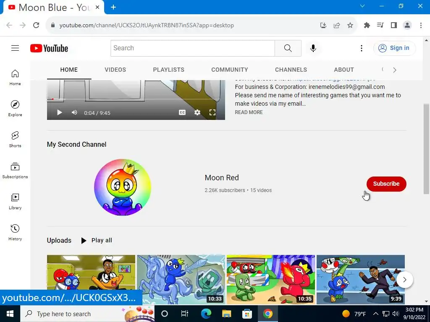This screenshot has width=430, height=322.
Task: Open the YouTube hamburger guide menu
Action: [x=15, y=48]
